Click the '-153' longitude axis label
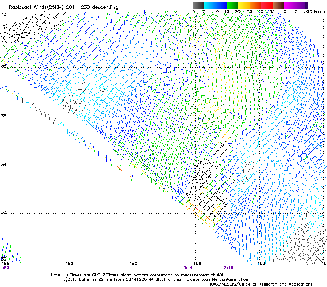327x287 pixels. pos(260,264)
